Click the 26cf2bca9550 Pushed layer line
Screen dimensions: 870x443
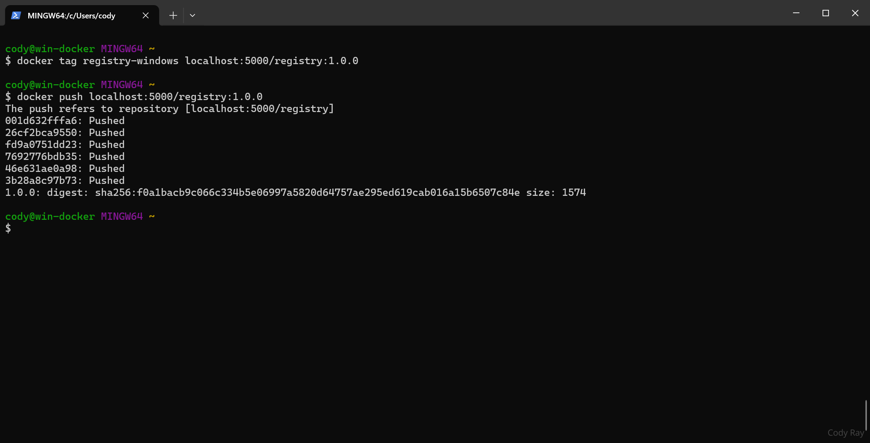pos(65,133)
